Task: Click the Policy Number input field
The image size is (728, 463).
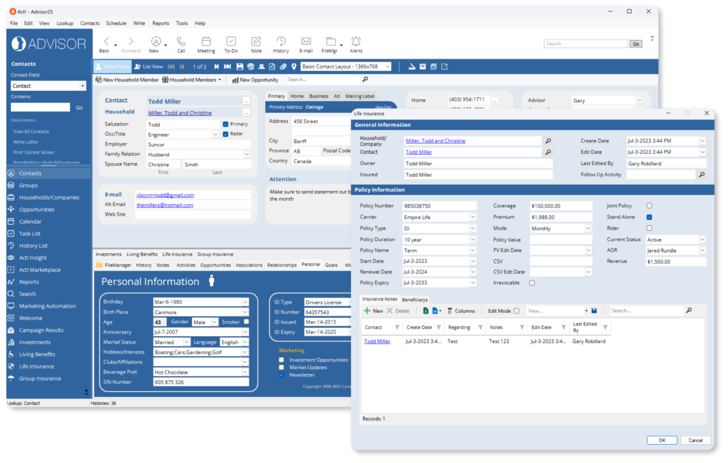Action: pos(440,206)
